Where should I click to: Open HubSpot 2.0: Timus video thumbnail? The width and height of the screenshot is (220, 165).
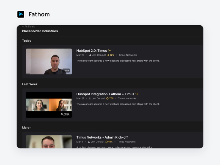click(x=49, y=61)
